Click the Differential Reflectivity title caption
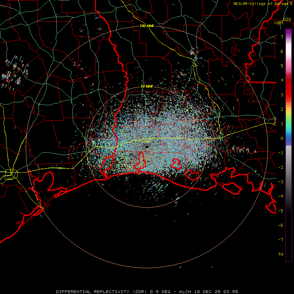 [x=147, y=292]
